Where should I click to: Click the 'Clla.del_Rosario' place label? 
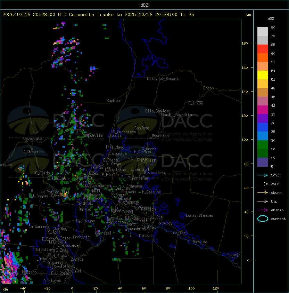pyautogui.click(x=164, y=79)
